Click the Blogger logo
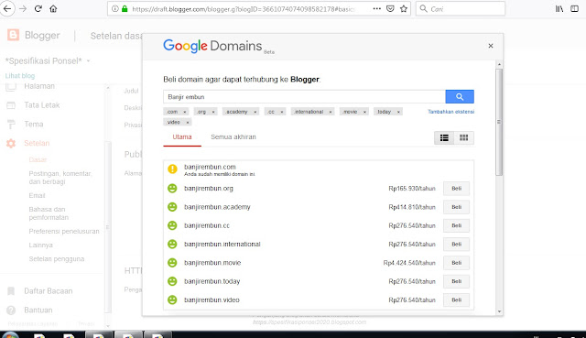 (13, 35)
